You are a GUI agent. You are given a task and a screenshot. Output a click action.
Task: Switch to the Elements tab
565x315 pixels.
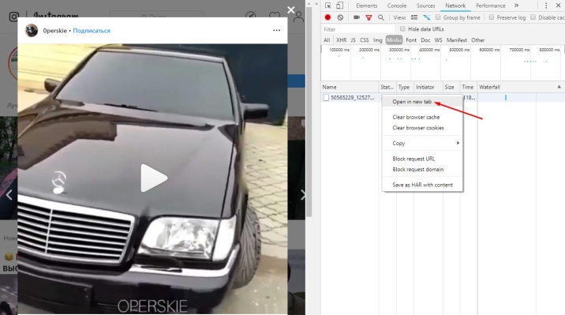click(366, 6)
